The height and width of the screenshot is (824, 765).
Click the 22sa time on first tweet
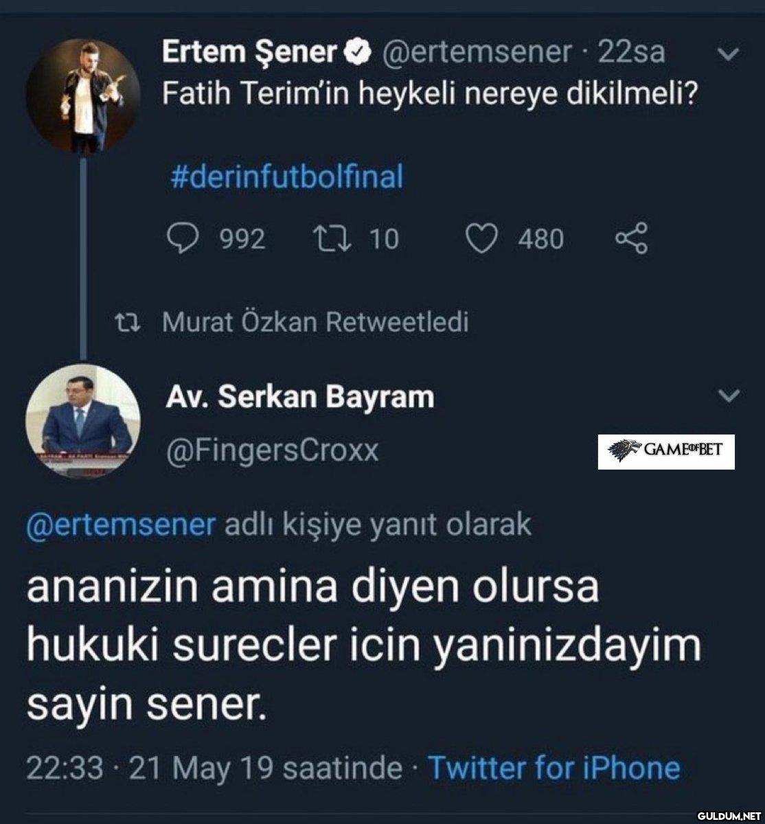(x=631, y=52)
